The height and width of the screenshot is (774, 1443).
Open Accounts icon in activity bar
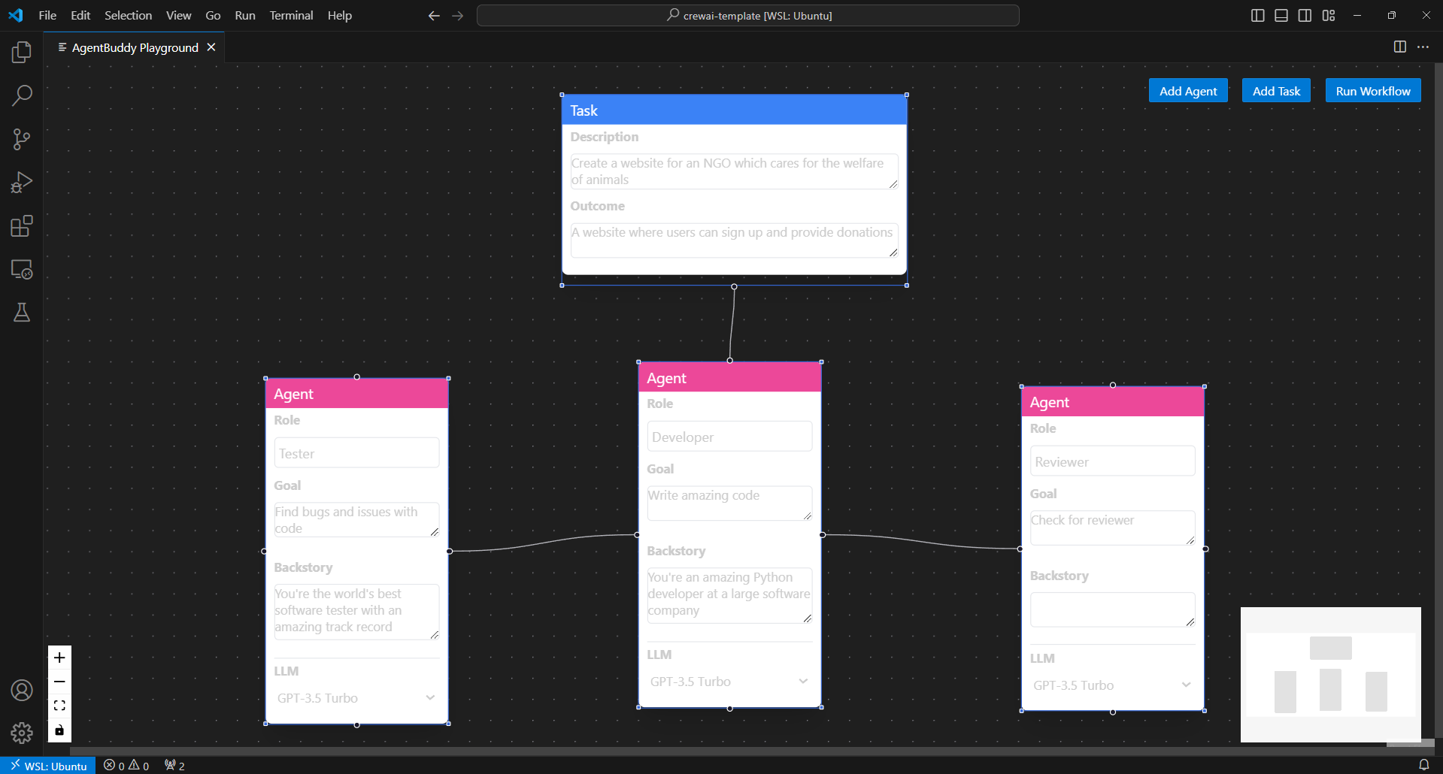pyautogui.click(x=22, y=690)
